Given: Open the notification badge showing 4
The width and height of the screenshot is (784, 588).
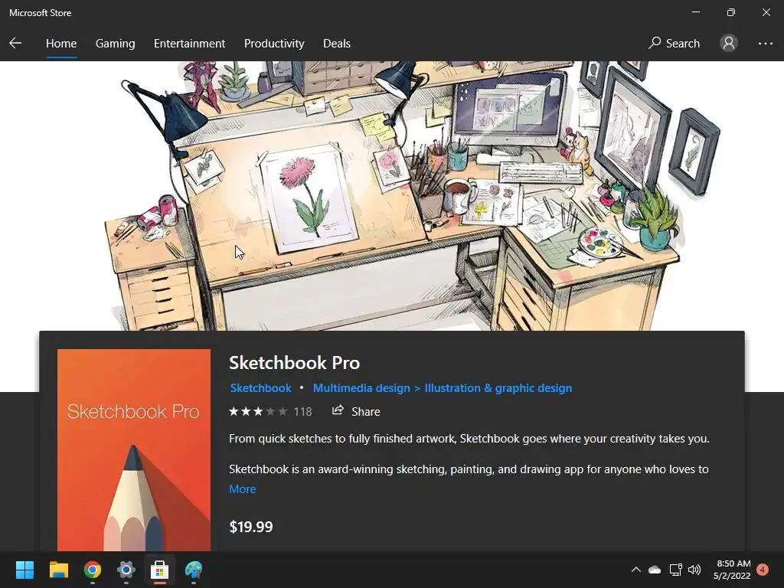Looking at the screenshot, I should (763, 570).
